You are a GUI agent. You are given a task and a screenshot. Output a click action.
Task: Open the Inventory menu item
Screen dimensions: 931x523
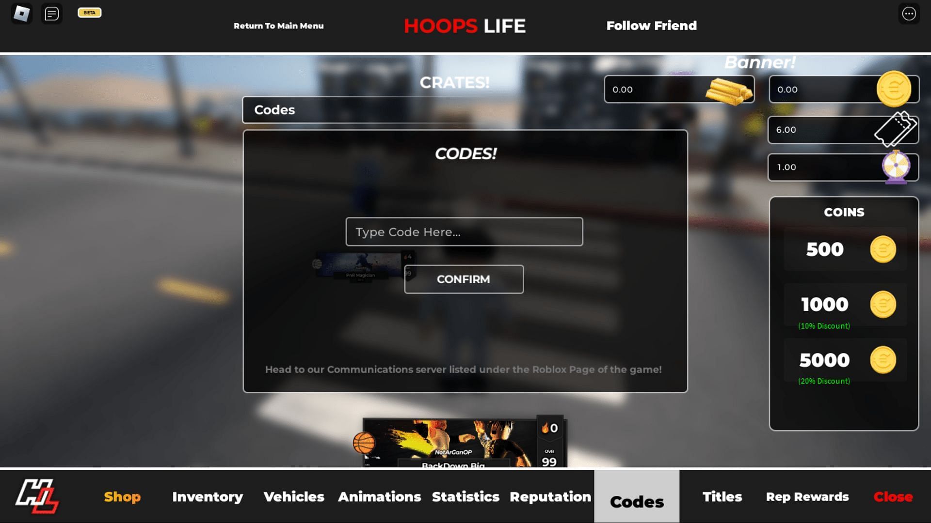(207, 496)
